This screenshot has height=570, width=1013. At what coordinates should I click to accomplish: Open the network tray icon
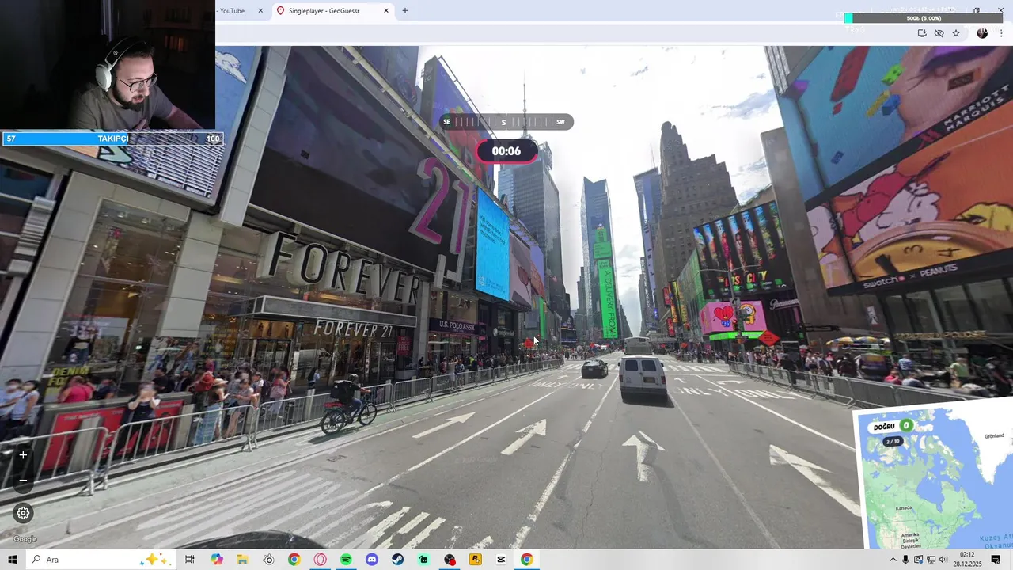(x=931, y=560)
